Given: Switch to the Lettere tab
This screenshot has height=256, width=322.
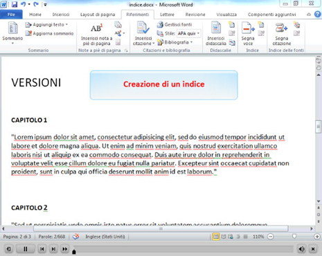Looking at the screenshot, I should tap(167, 15).
